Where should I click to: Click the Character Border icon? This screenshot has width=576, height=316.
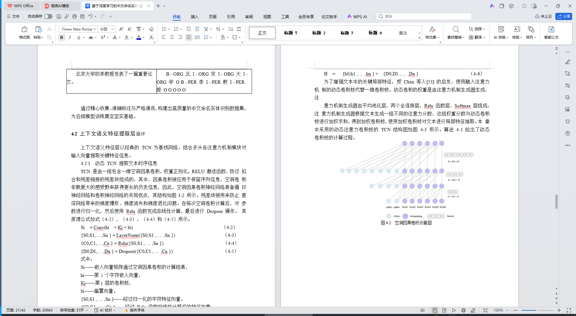pos(151,37)
